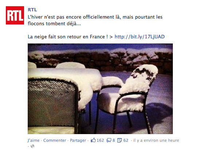The width and height of the screenshot is (198, 152).
Task: Click the 'La neige fait son retour' sentence
Action: pyautogui.click(x=68, y=37)
